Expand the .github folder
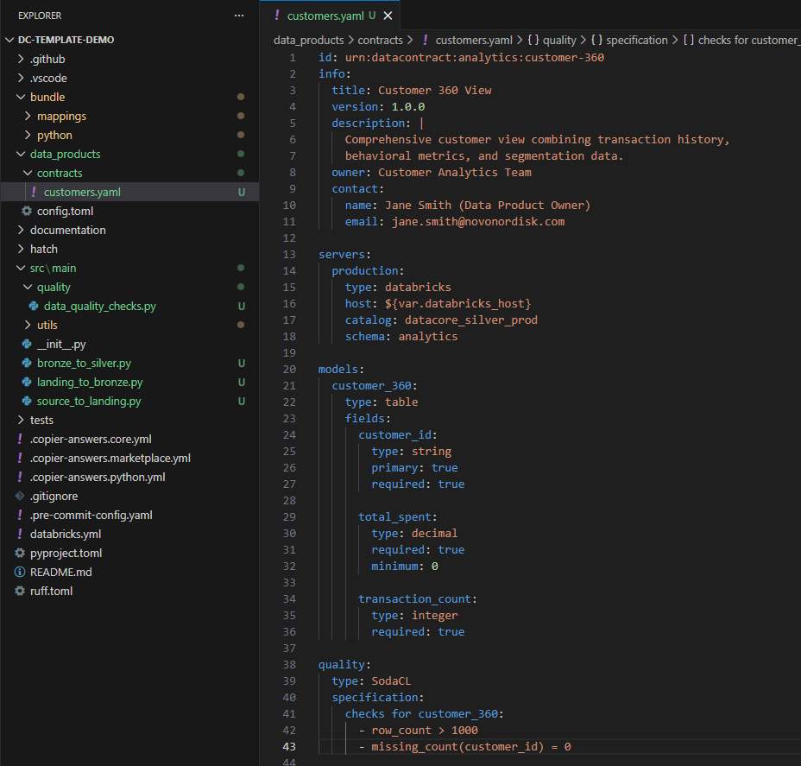 (x=21, y=59)
